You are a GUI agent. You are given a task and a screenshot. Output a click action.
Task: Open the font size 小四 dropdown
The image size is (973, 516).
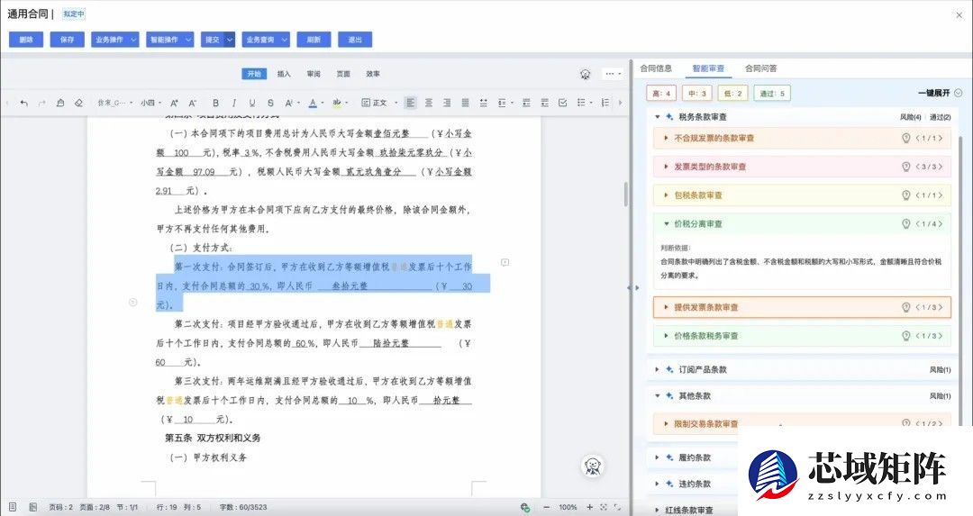(x=150, y=103)
